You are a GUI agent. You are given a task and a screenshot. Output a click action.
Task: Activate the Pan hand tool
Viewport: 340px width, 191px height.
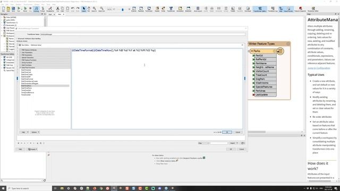(89, 9)
